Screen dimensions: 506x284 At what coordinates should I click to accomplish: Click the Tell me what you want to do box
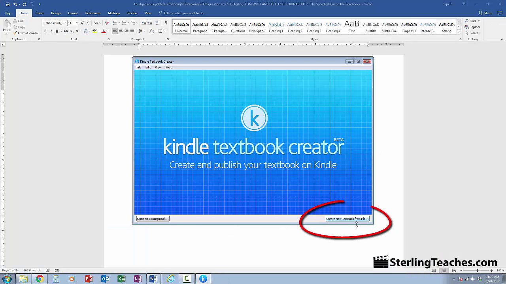(181, 13)
